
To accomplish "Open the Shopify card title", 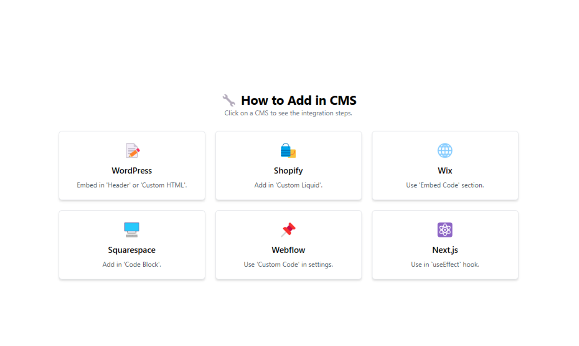I will point(288,171).
